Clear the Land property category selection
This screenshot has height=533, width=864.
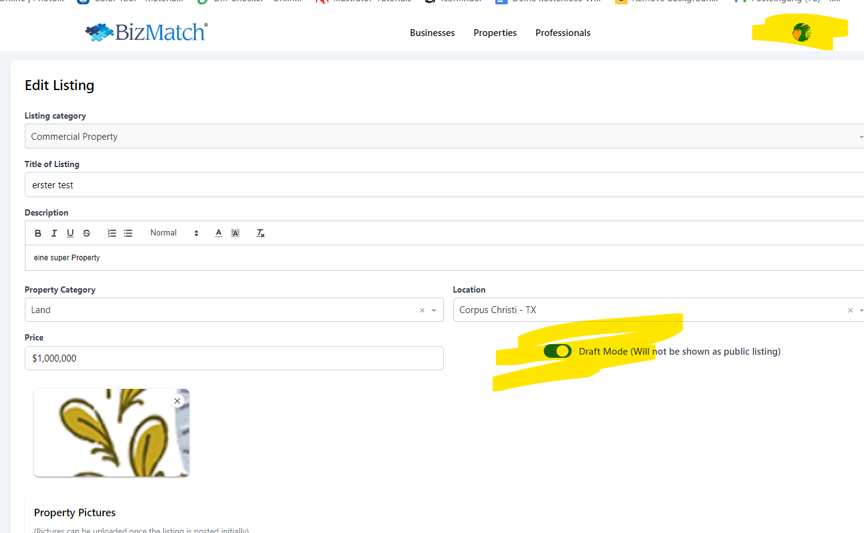[x=422, y=310]
